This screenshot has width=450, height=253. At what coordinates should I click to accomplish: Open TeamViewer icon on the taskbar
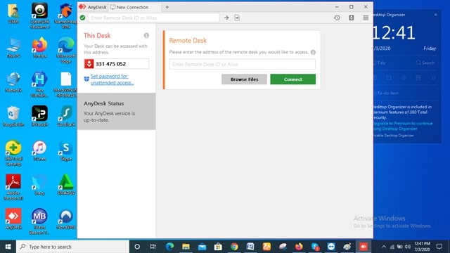(x=331, y=247)
